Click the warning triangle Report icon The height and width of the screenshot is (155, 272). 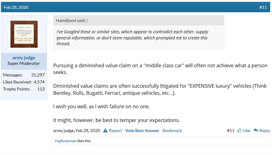click(105, 131)
